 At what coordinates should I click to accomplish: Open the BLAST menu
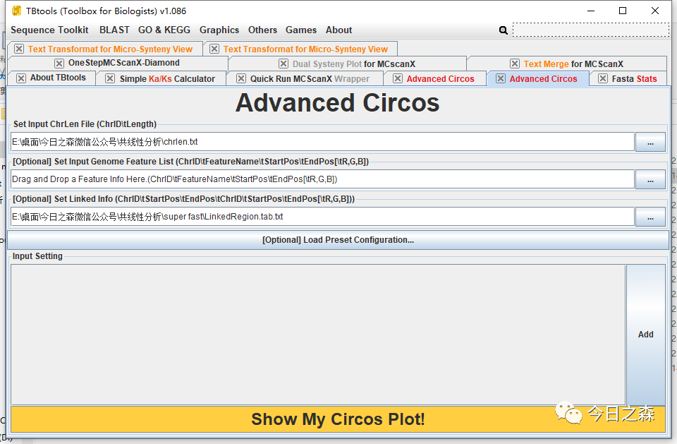click(x=114, y=30)
